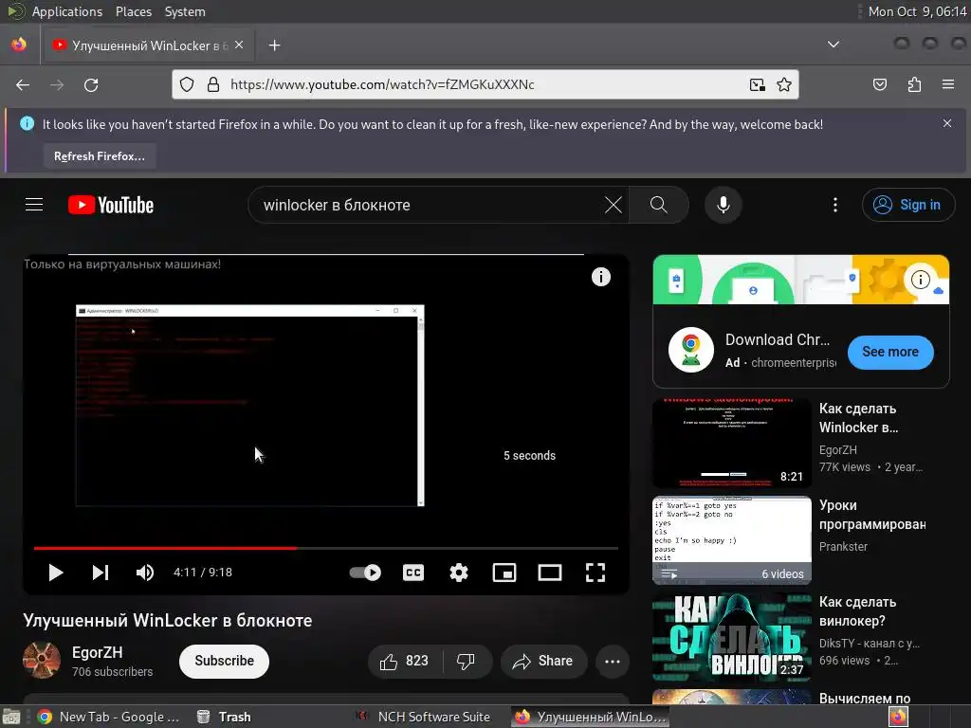
Task: Search with voice microphone button
Action: coord(724,205)
